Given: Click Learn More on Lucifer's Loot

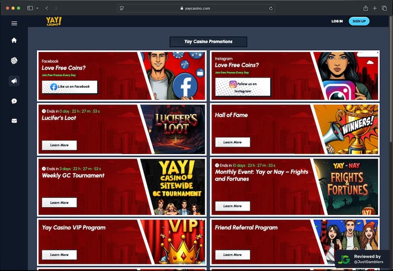Looking at the screenshot, I should click(59, 145).
